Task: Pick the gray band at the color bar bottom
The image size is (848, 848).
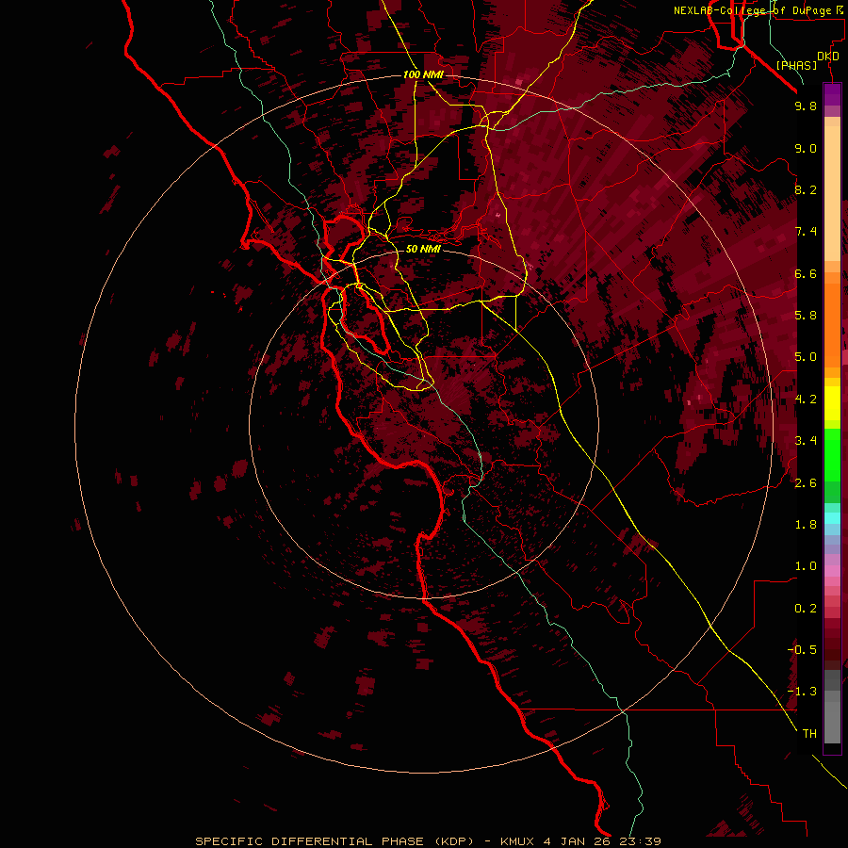Action: click(832, 709)
